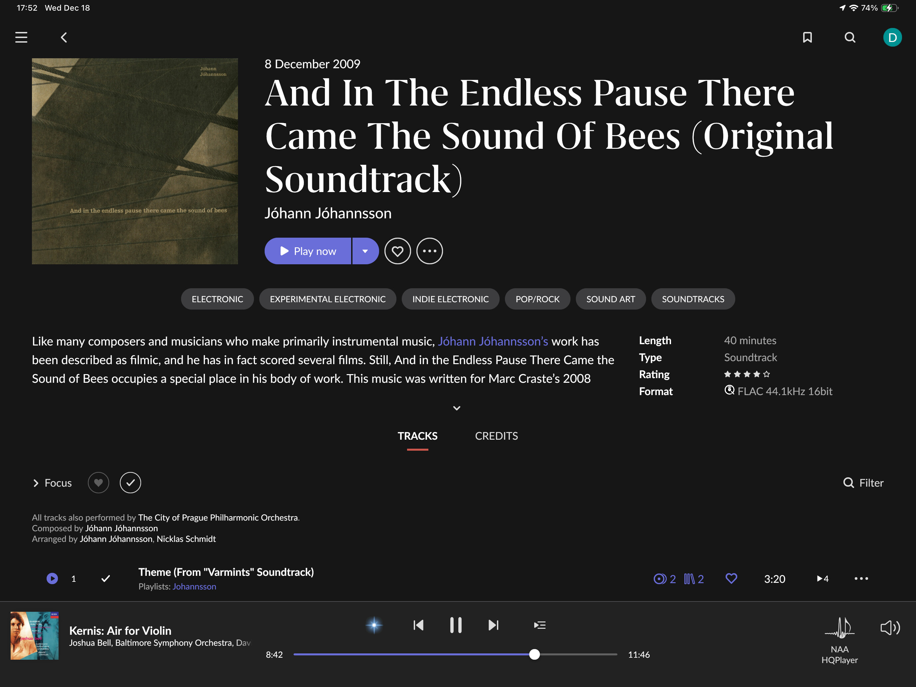
Task: Select the SOUNDTRACKS genre tag
Action: (693, 299)
